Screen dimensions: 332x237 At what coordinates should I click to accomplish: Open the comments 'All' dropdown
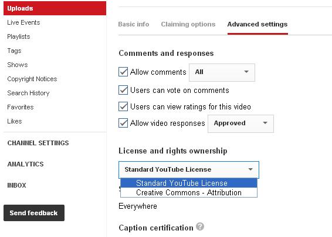point(222,72)
